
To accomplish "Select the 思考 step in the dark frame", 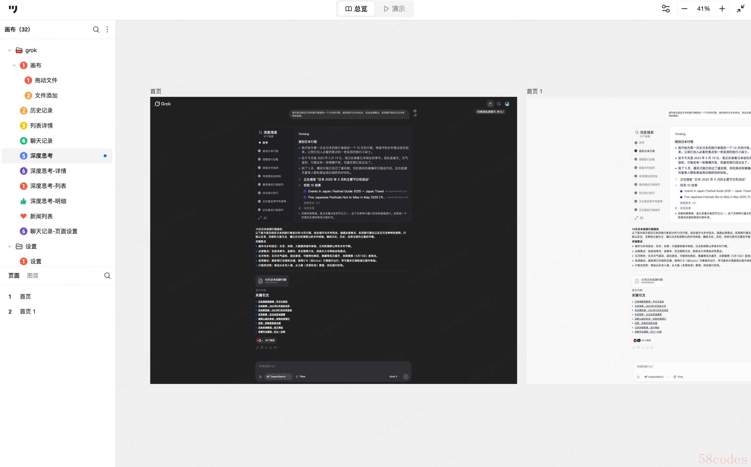I will [x=263, y=143].
